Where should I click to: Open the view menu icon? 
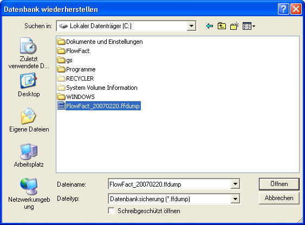pyautogui.click(x=249, y=26)
